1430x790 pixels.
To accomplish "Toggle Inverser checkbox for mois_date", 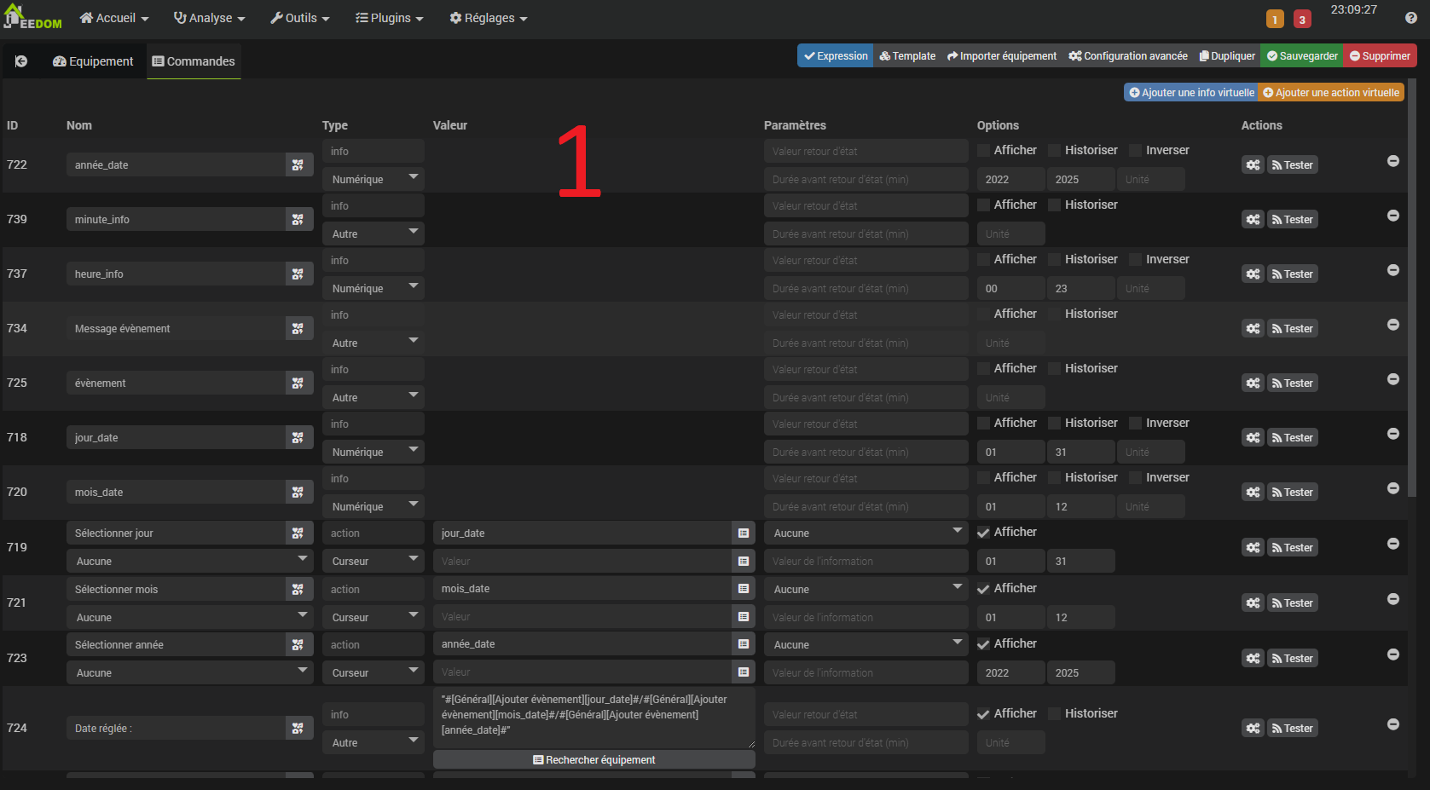I will pos(1136,478).
